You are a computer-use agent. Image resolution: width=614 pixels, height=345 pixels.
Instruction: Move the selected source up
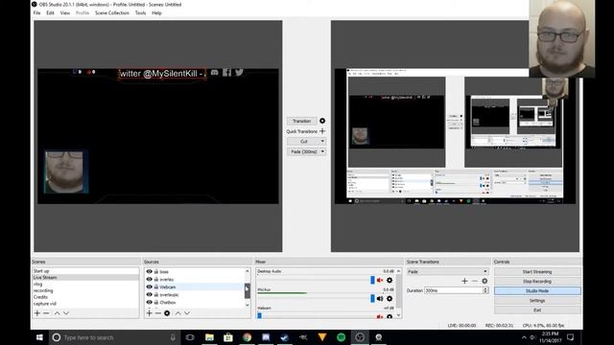(x=178, y=313)
